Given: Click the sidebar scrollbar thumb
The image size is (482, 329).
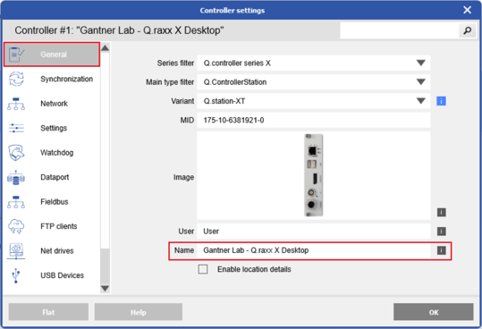Looking at the screenshot, I should pos(106,266).
